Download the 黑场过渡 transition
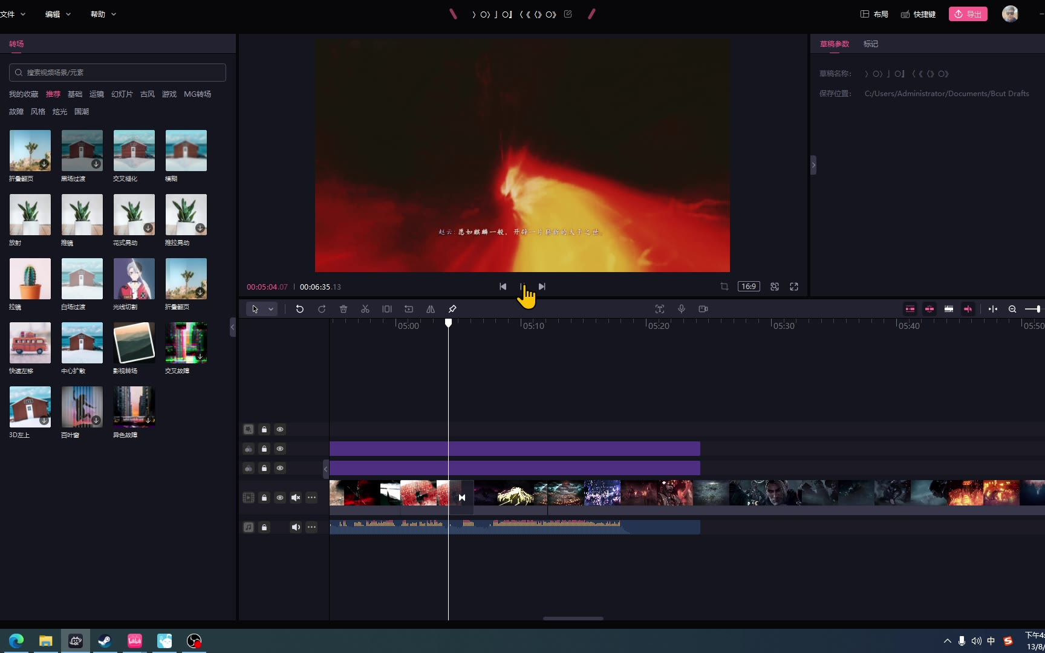 tap(96, 164)
